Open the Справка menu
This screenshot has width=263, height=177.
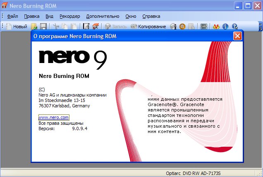[x=151, y=16]
